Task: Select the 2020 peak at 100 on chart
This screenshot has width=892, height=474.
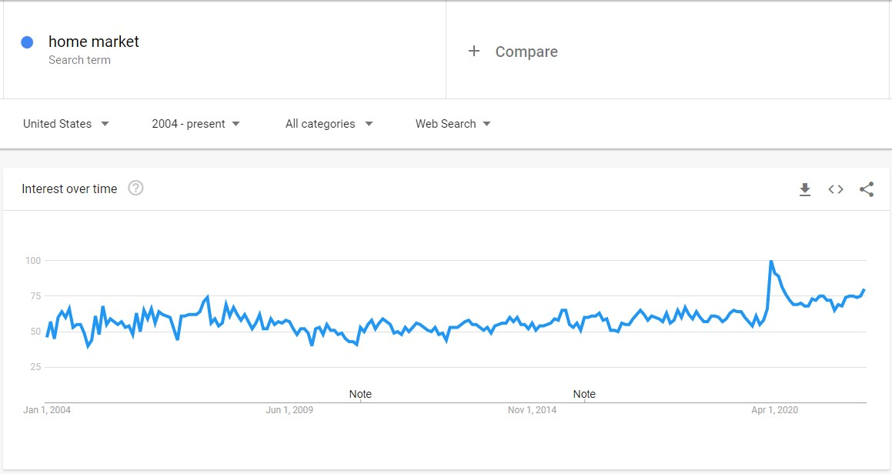Action: pos(771,261)
